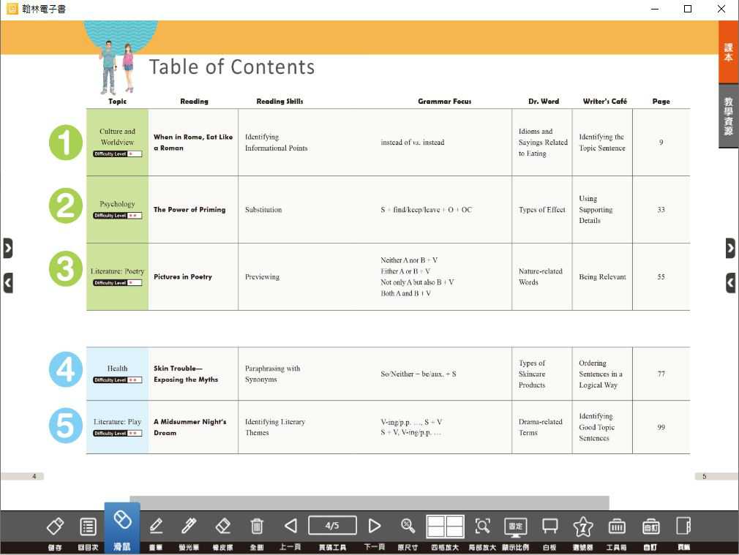Click "Pictures in Poetry" reading title
739x555 pixels.
click(x=183, y=277)
